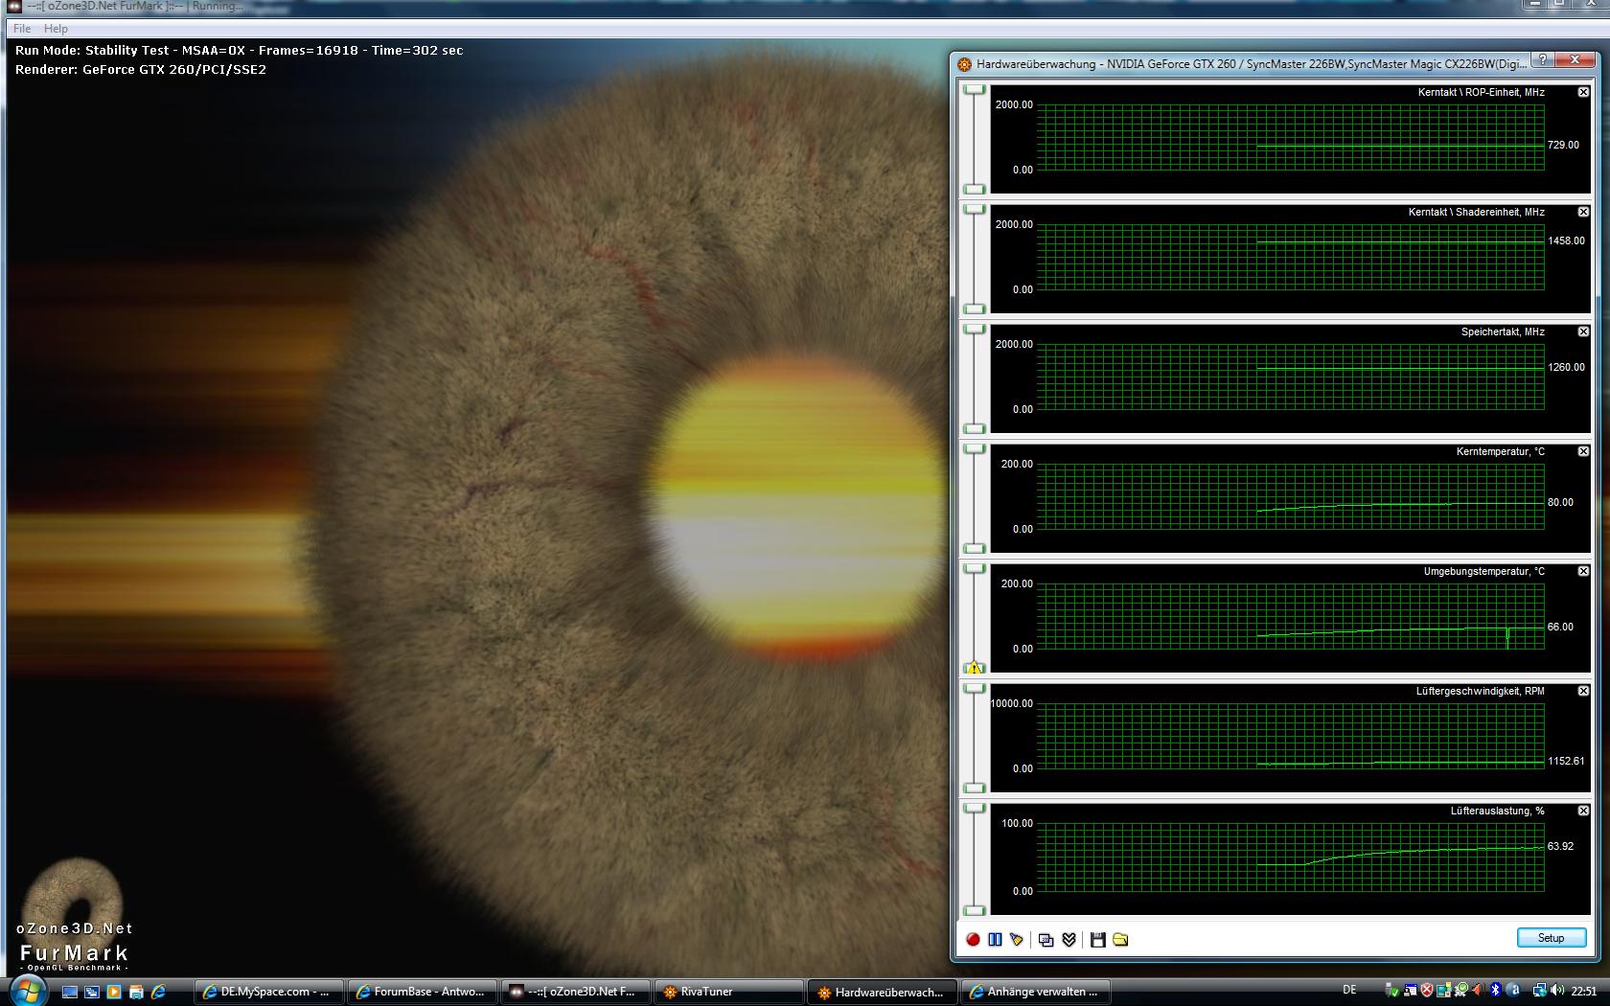The width and height of the screenshot is (1610, 1006).
Task: Click the Kerntemperatur value 80.00
Action: [1560, 502]
